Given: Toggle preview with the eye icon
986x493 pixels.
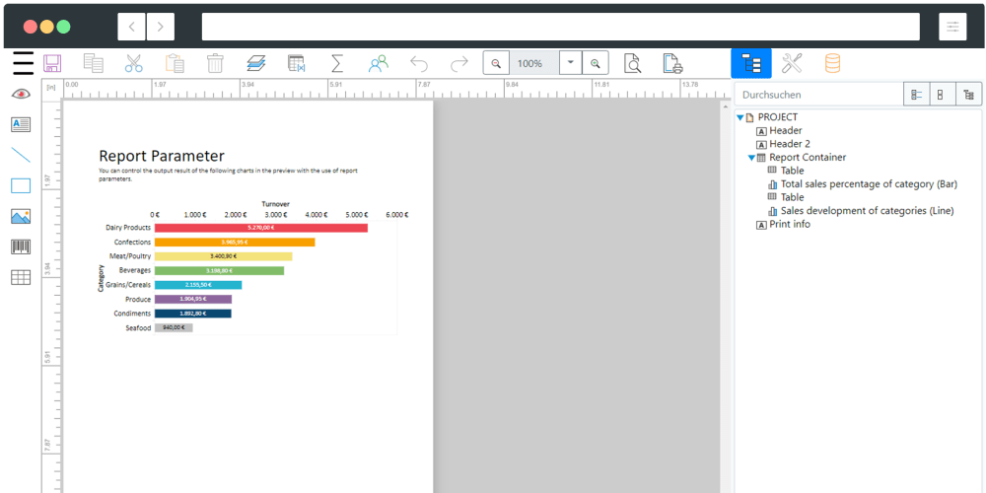Looking at the screenshot, I should tap(21, 95).
